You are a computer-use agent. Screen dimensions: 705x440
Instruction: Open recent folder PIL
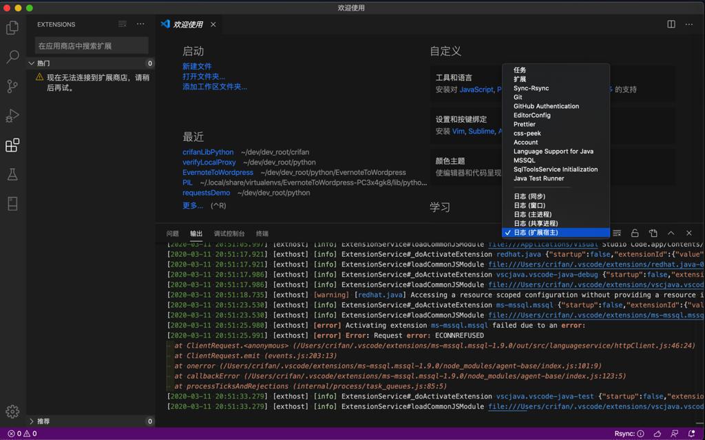[187, 182]
